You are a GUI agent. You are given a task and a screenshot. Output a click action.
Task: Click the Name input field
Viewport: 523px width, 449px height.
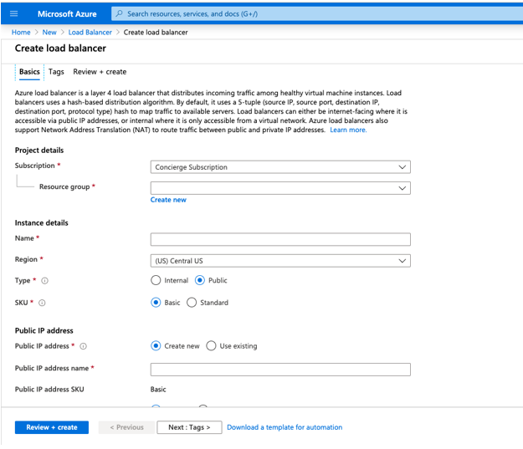(280, 239)
